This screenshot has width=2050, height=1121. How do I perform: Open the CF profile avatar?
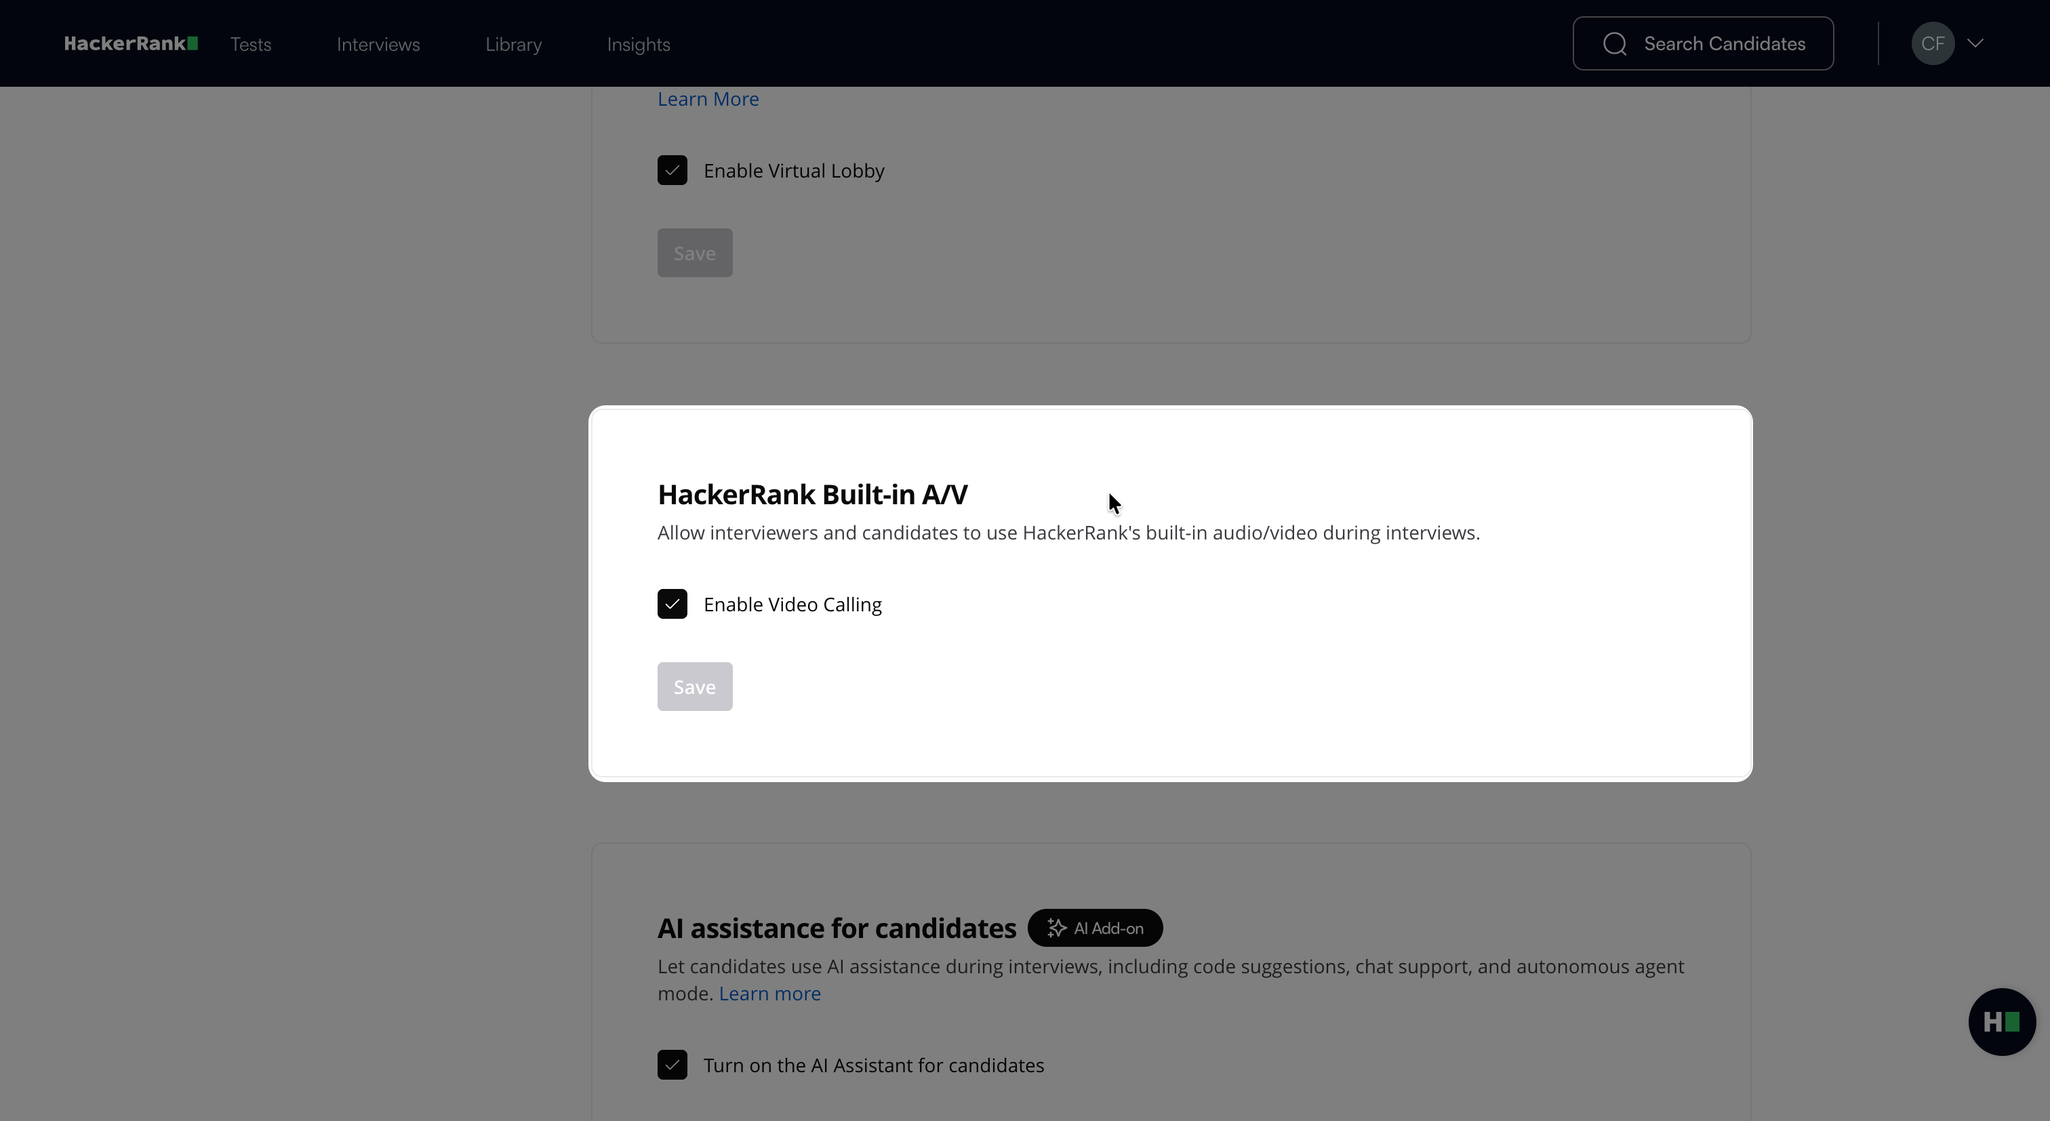tap(1933, 44)
